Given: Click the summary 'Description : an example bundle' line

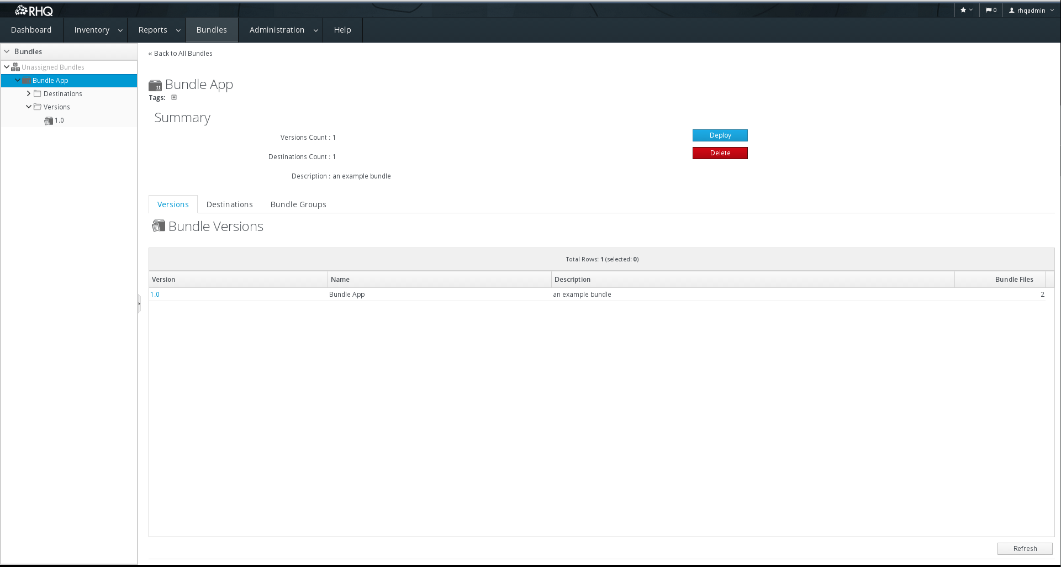Looking at the screenshot, I should point(341,176).
